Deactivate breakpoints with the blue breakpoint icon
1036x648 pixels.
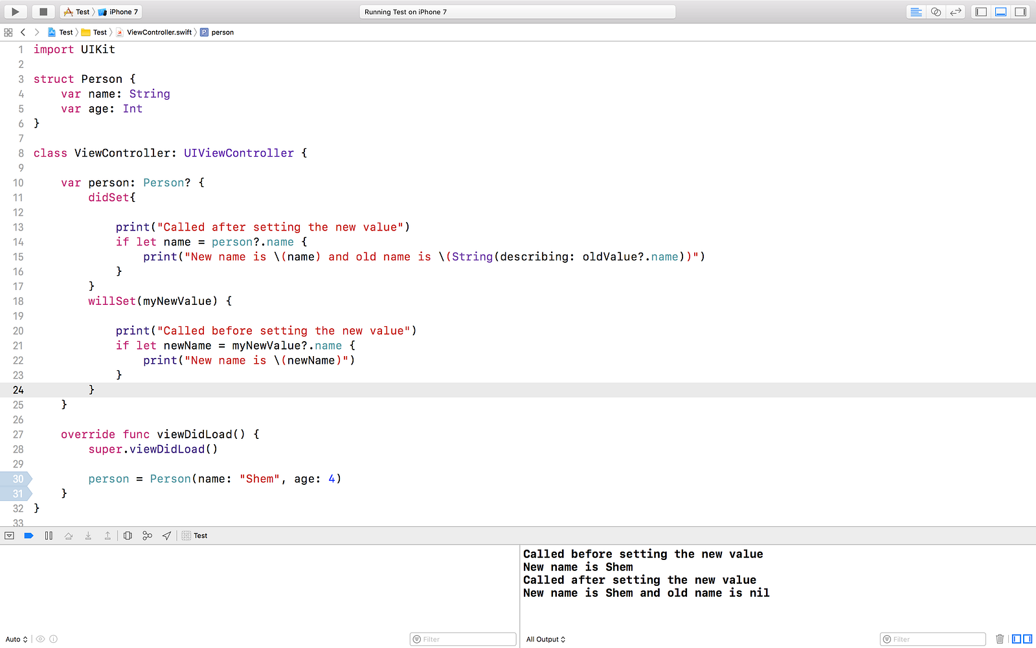tap(28, 536)
